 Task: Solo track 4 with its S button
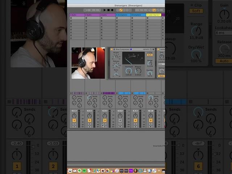(120, 124)
